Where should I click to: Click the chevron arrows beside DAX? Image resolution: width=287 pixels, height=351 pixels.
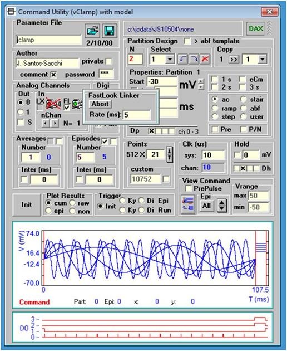(x=269, y=28)
